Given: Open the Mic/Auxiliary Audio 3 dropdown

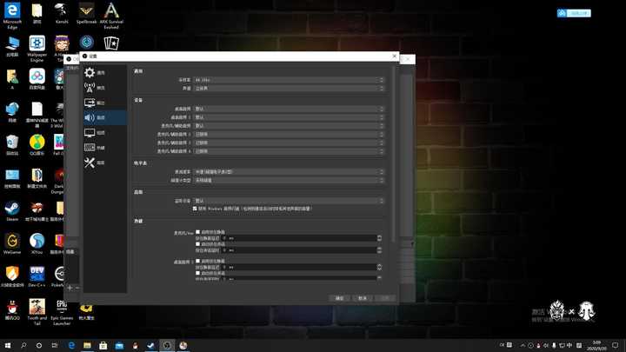Looking at the screenshot, I should (289, 143).
